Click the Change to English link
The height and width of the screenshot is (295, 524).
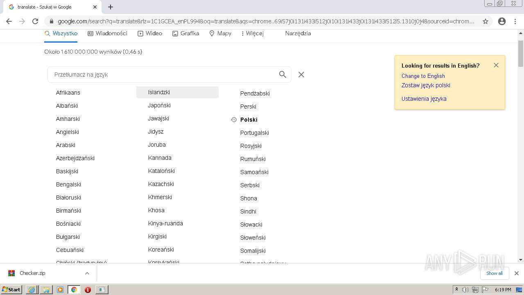tap(423, 76)
